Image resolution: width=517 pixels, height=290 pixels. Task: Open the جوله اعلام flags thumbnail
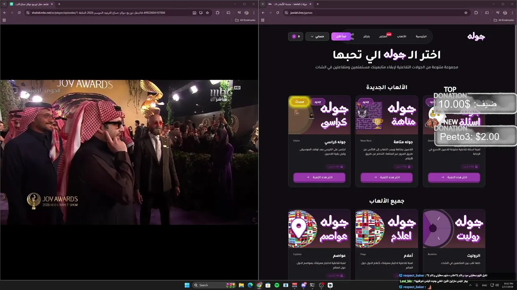click(x=387, y=229)
